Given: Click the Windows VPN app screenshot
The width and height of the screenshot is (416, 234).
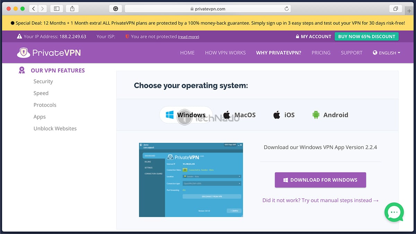Looking at the screenshot, I should pos(190,180).
